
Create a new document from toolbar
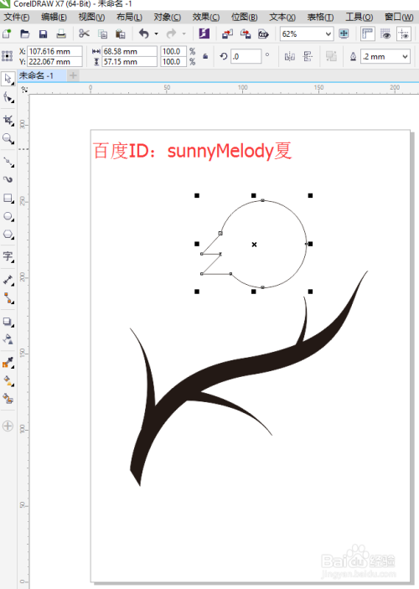[7, 34]
